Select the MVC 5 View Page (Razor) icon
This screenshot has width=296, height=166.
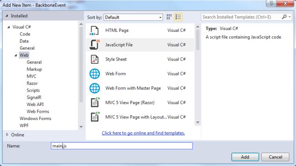pyautogui.click(x=95, y=102)
